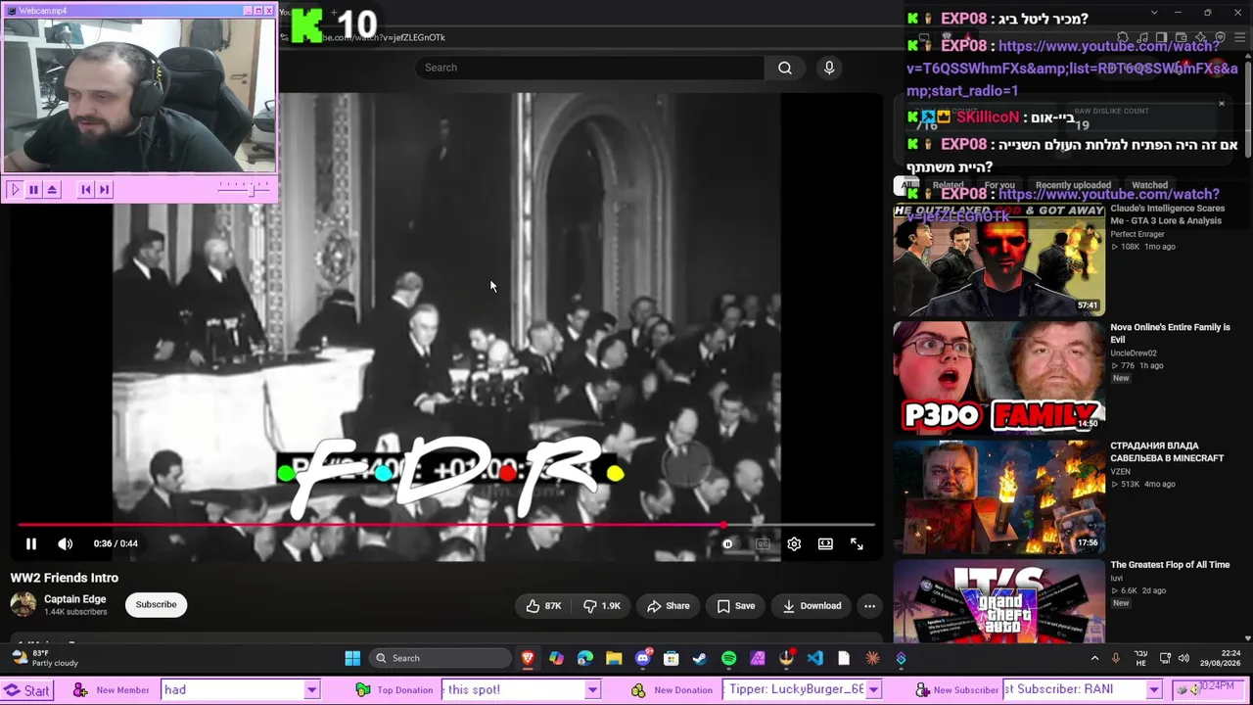Open the browser playlist music note icon
This screenshot has width=1253, height=705.
click(x=1142, y=37)
